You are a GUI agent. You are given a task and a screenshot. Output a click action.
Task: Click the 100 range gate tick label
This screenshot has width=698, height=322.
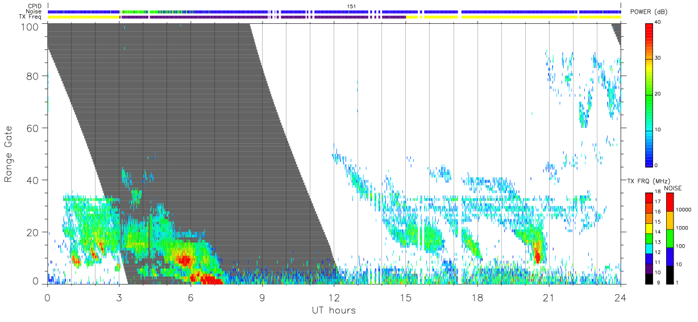click(30, 27)
